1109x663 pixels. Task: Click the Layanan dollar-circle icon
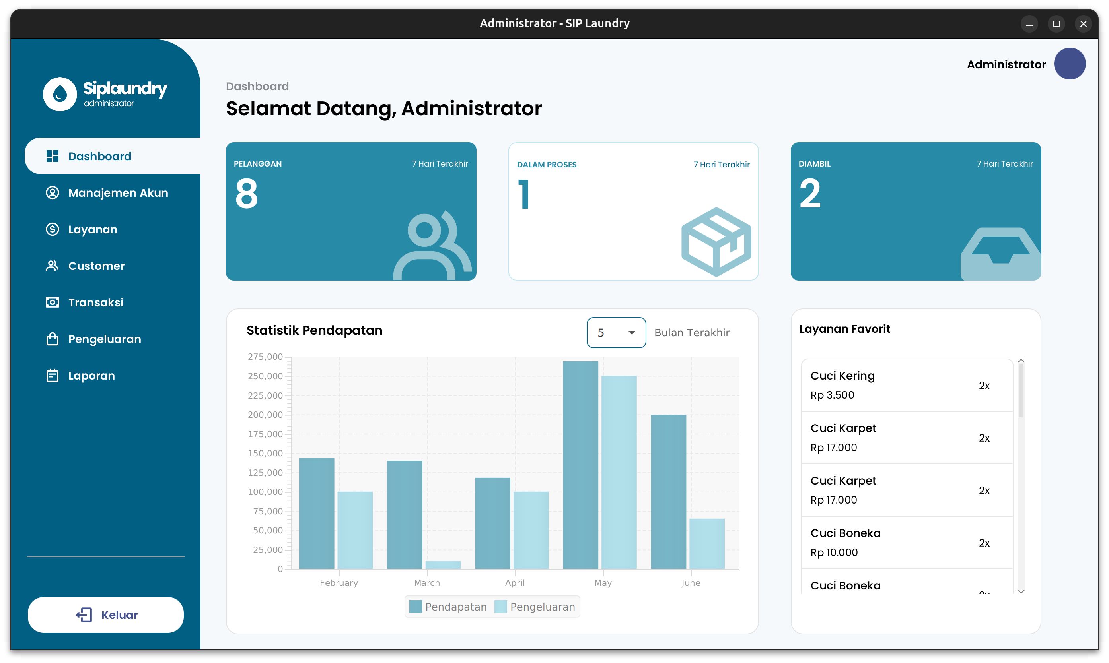tap(52, 229)
